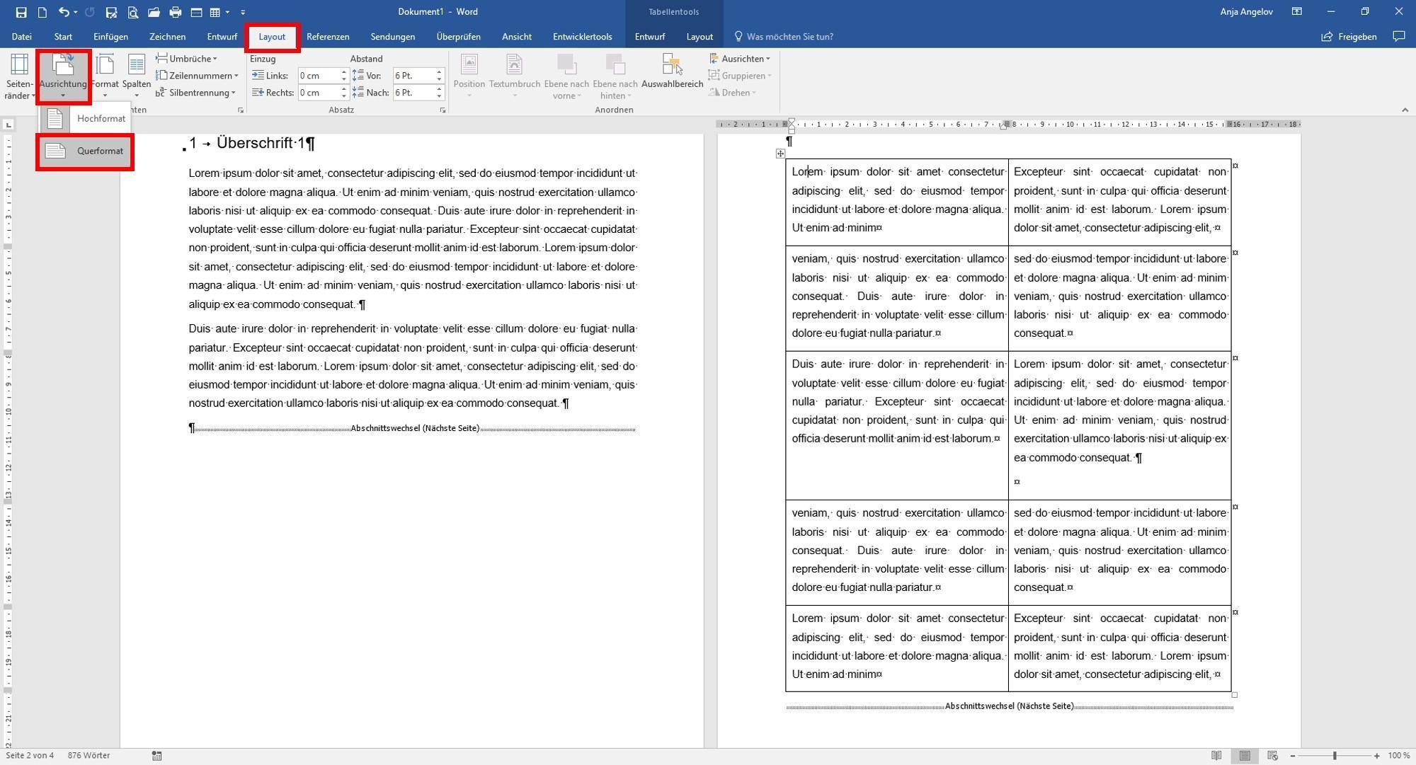Switch to the Referenzen tab

pos(328,36)
